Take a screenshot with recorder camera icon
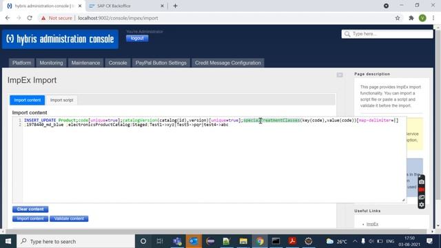The width and height of the screenshot is (441, 248). 421,182
